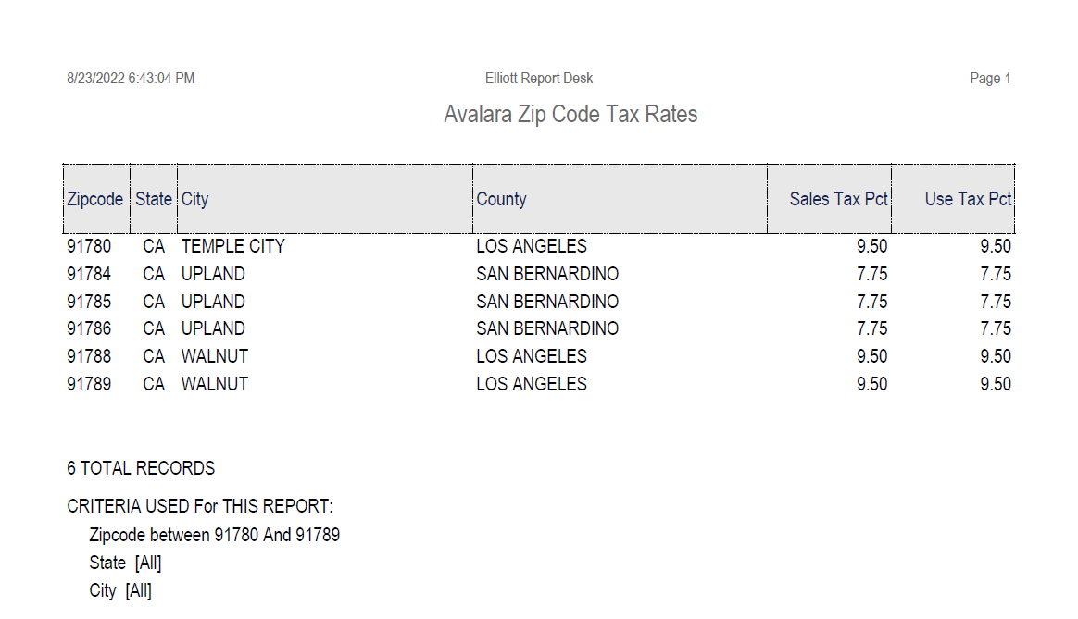The image size is (1078, 619).
Task: Click LOS ANGELES county for 91788
Action: pos(532,356)
